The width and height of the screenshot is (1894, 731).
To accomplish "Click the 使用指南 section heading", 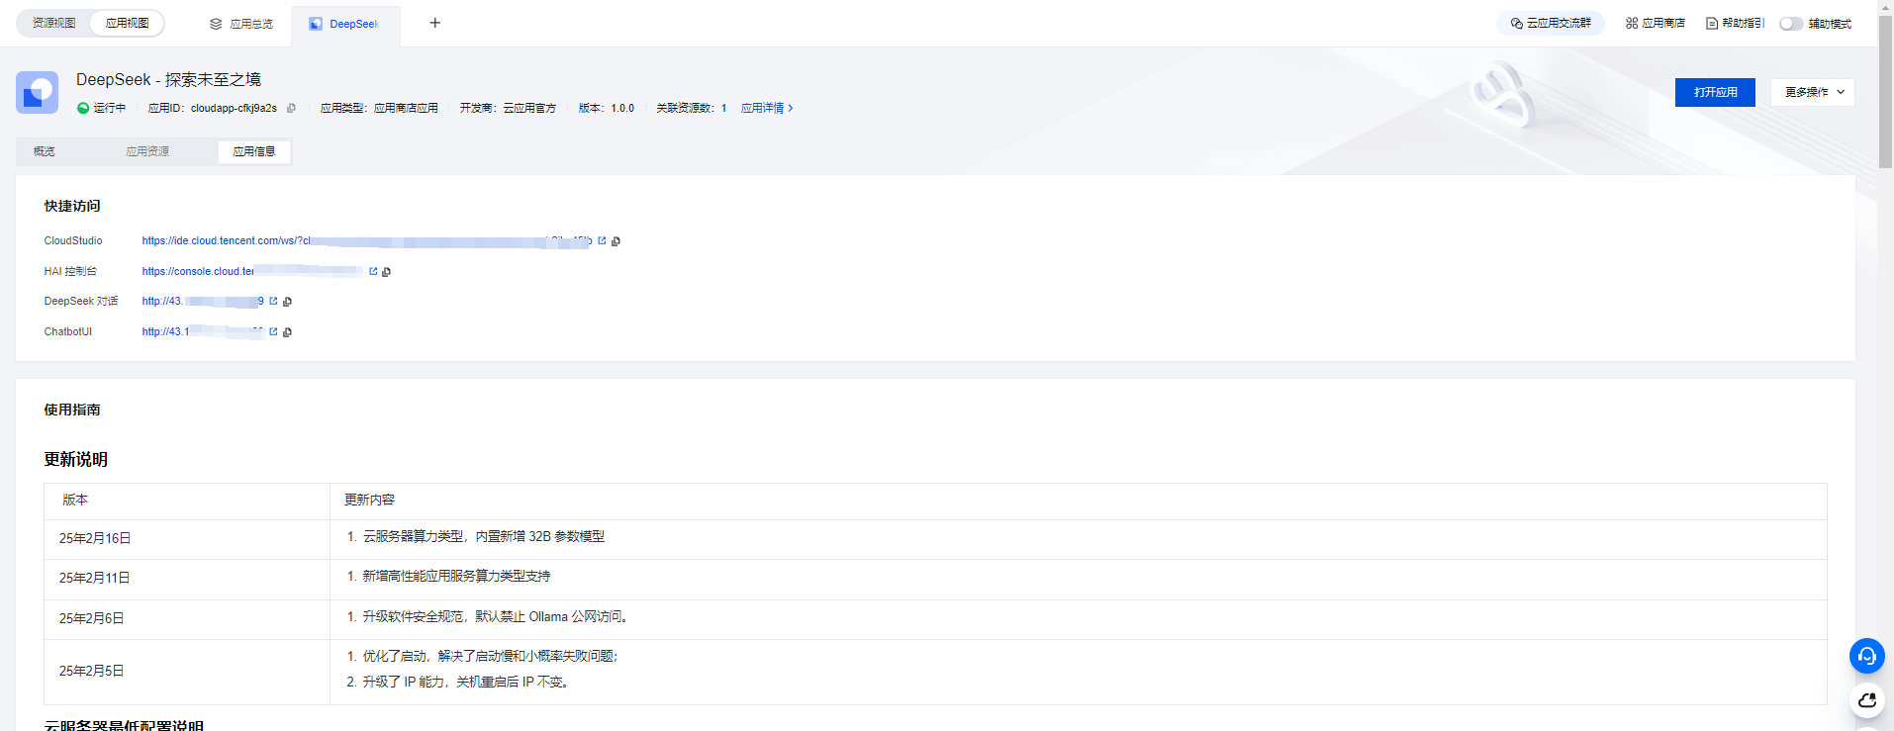I will click(x=72, y=410).
